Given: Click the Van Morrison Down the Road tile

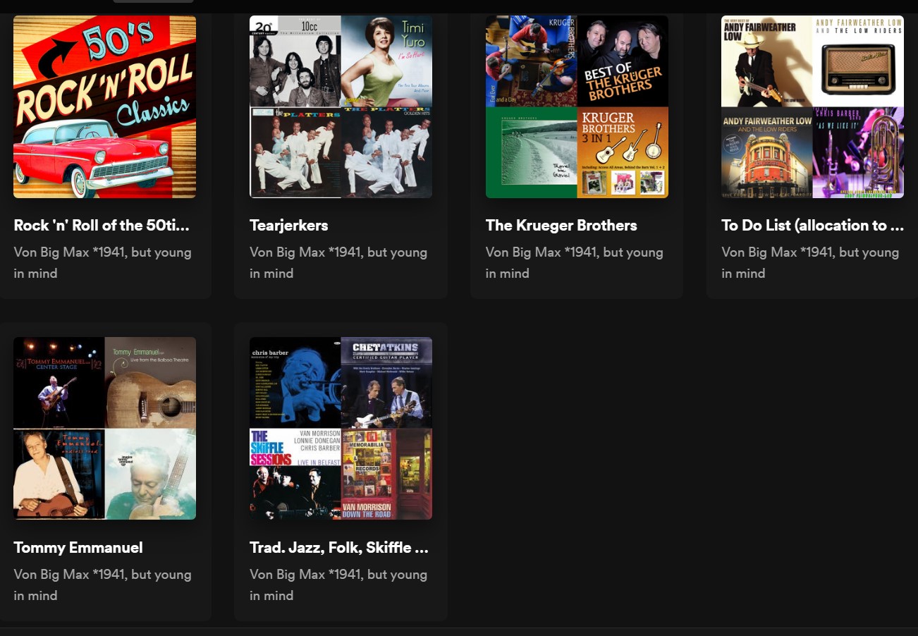Looking at the screenshot, I should pos(386,474).
